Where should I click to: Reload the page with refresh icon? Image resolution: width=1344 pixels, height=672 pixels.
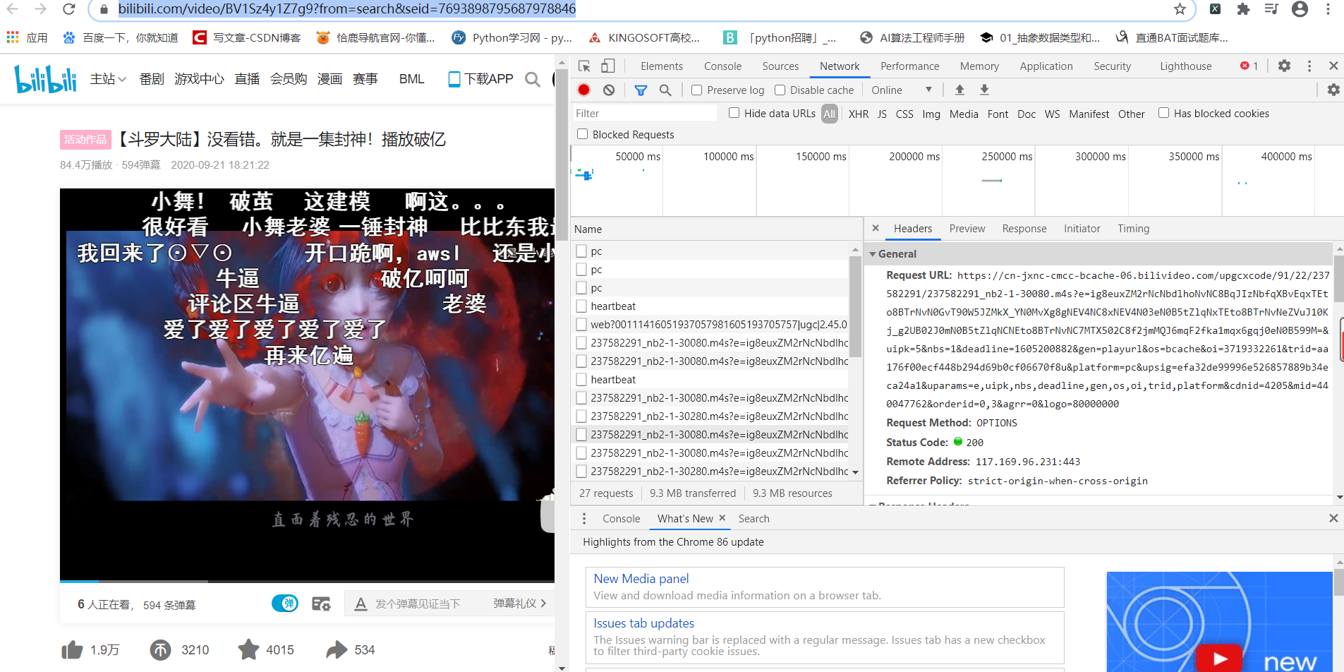coord(68,8)
